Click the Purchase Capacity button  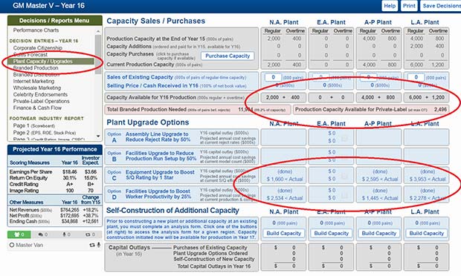[x=228, y=56]
